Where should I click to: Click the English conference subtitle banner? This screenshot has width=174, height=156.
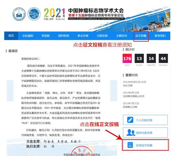pyautogui.click(x=96, y=19)
